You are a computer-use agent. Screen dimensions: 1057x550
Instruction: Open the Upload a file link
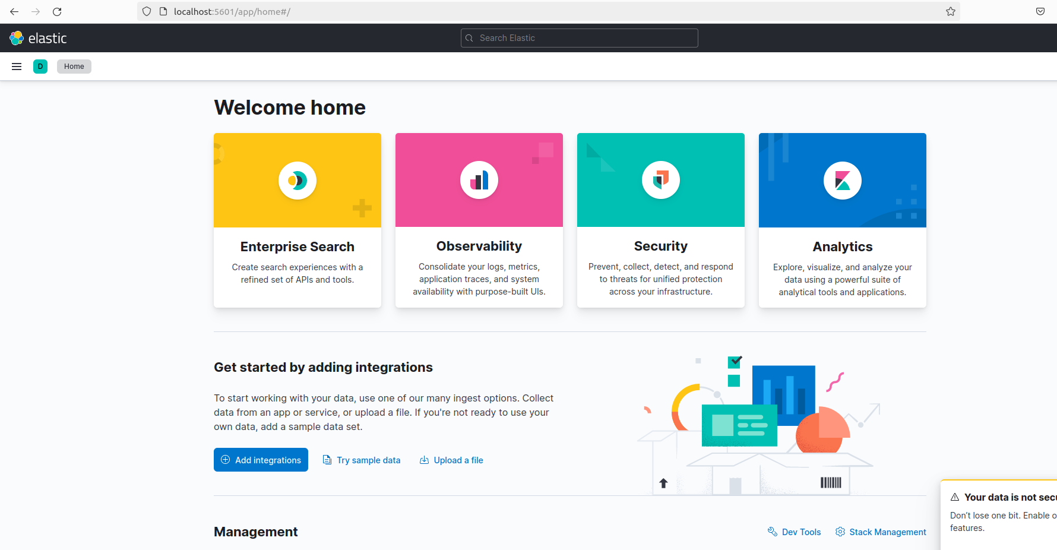pyautogui.click(x=458, y=460)
